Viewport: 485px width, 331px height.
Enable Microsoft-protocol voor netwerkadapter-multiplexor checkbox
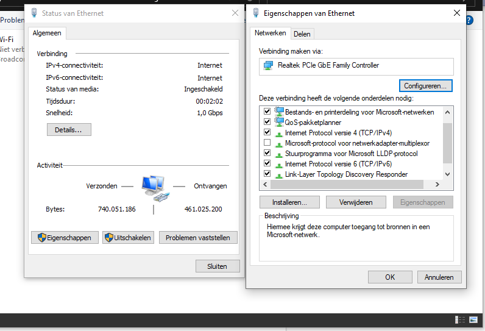[x=267, y=143]
